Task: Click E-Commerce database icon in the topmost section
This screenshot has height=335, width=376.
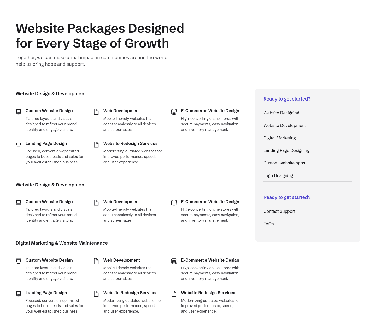Action: 174,112
